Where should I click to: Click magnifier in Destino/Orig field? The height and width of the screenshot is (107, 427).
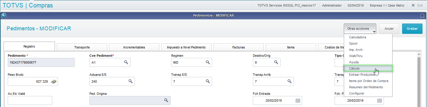click(276, 62)
